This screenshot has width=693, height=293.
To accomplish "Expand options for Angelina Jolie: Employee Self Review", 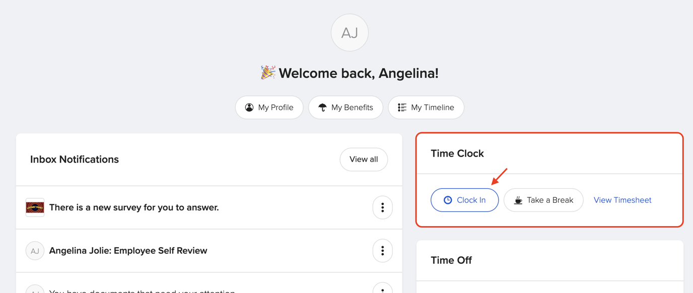I will pyautogui.click(x=382, y=250).
